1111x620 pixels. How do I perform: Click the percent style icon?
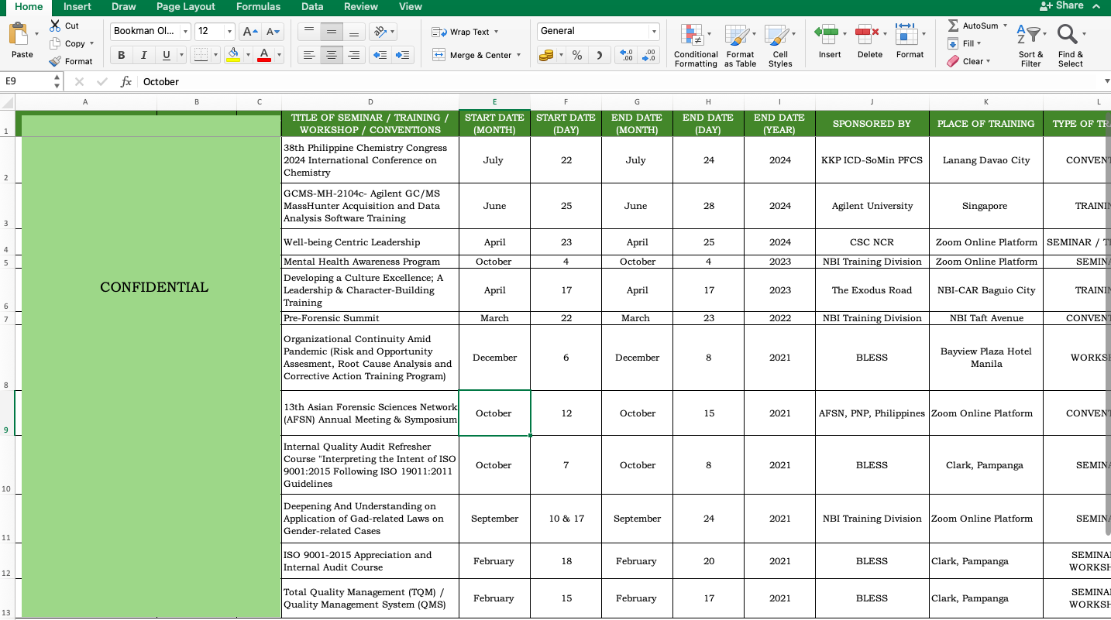(577, 56)
